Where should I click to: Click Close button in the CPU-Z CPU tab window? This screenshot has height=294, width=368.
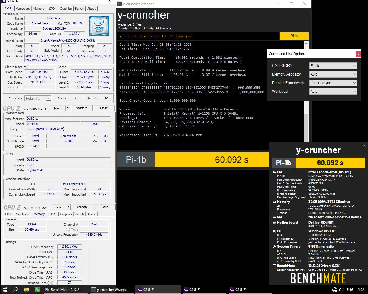[104, 108]
